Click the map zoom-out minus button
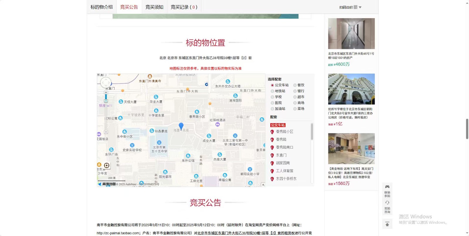The width and height of the screenshot is (469, 236). click(106, 132)
